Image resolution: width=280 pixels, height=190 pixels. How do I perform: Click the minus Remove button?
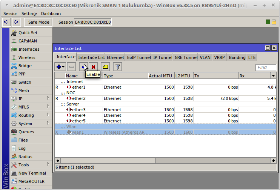(x=72, y=67)
